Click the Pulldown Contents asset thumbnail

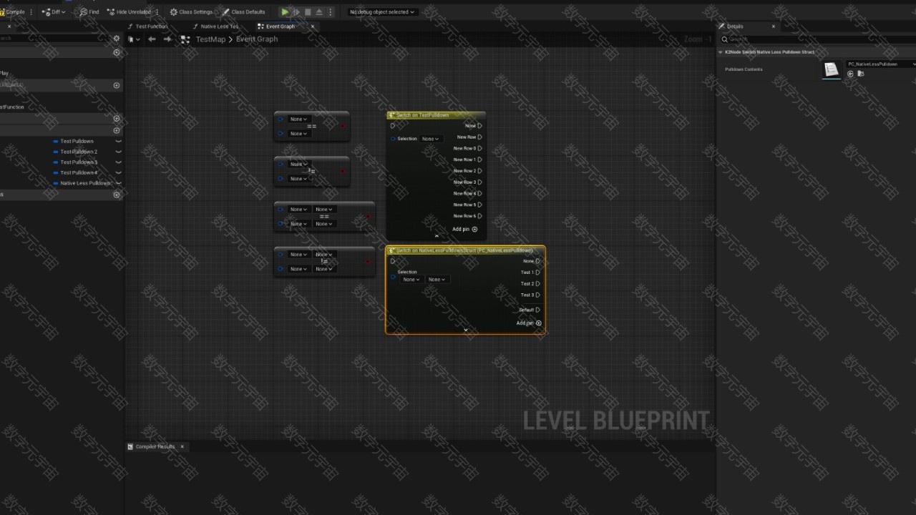[x=831, y=69]
